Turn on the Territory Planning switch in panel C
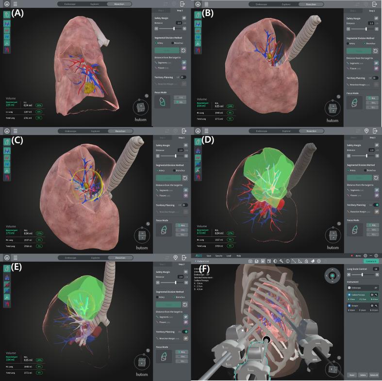The height and width of the screenshot is (381, 382). pos(185,205)
